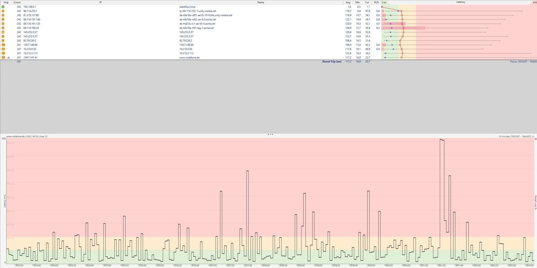Click the Latency (ms) axis label on timeline
The height and width of the screenshot is (268, 537).
point(5,201)
